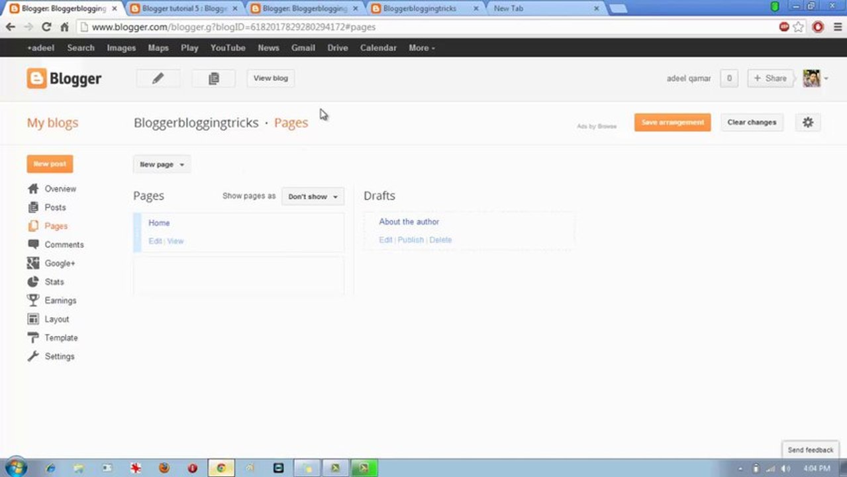
Task: Open Maps from the Google bar
Action: [158, 48]
